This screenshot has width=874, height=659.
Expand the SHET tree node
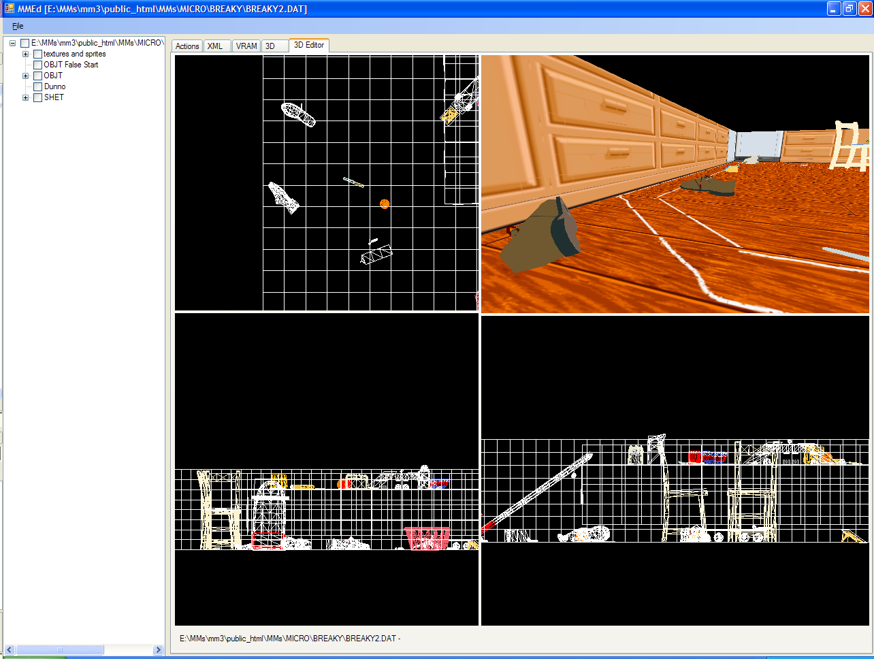point(26,97)
